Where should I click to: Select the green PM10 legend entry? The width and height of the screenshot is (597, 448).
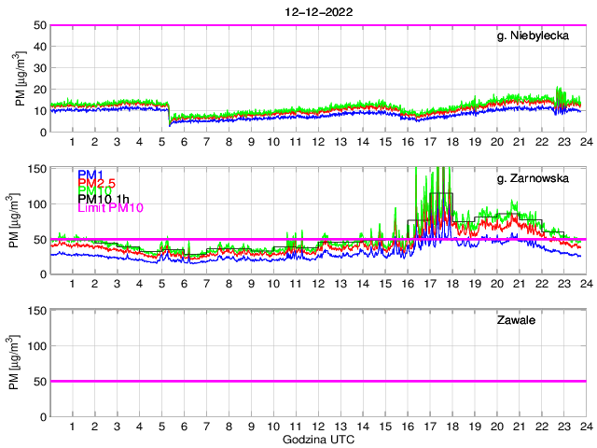(95, 190)
